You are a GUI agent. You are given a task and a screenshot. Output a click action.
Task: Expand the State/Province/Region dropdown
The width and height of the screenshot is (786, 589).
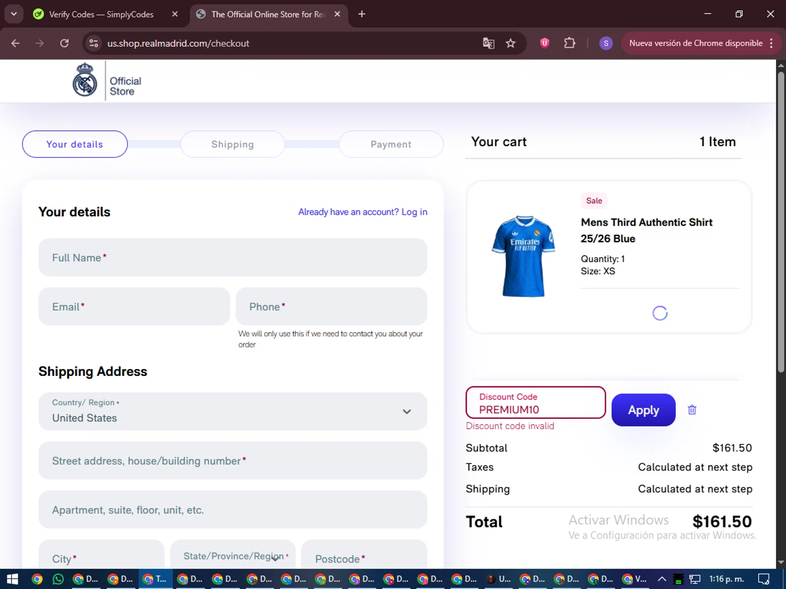pos(233,557)
